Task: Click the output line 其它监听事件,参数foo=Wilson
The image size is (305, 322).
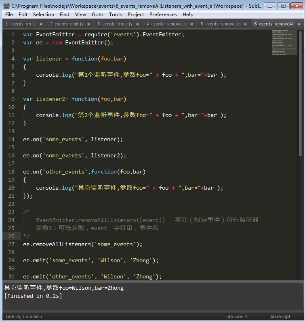Action: click(64, 288)
